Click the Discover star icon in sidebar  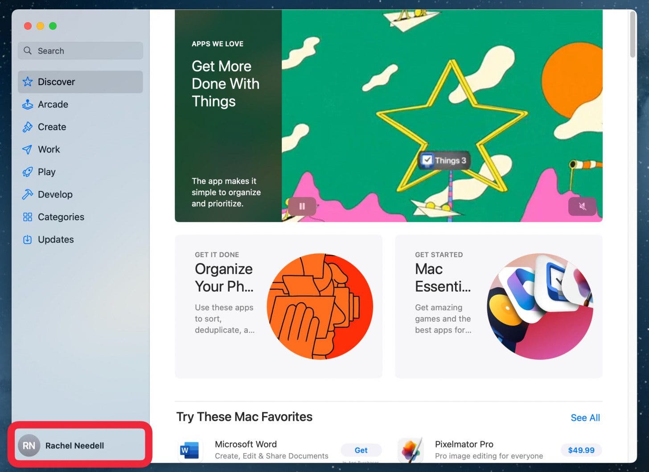28,82
